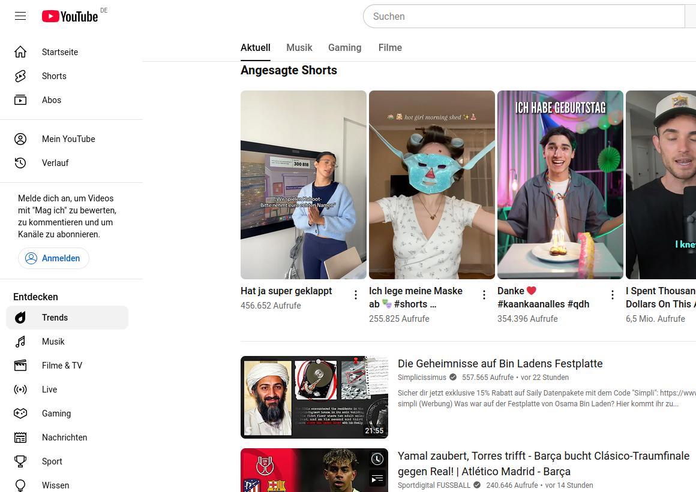Viewport: 696px width, 492px height.
Task: Go to Abos subscriptions icon
Action: click(20, 100)
